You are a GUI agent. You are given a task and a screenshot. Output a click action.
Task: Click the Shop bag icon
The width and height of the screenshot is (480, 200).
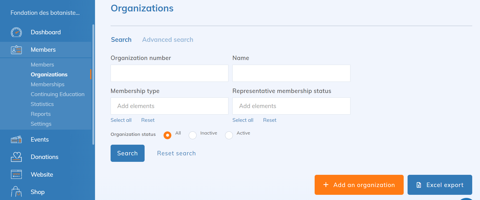(16, 192)
